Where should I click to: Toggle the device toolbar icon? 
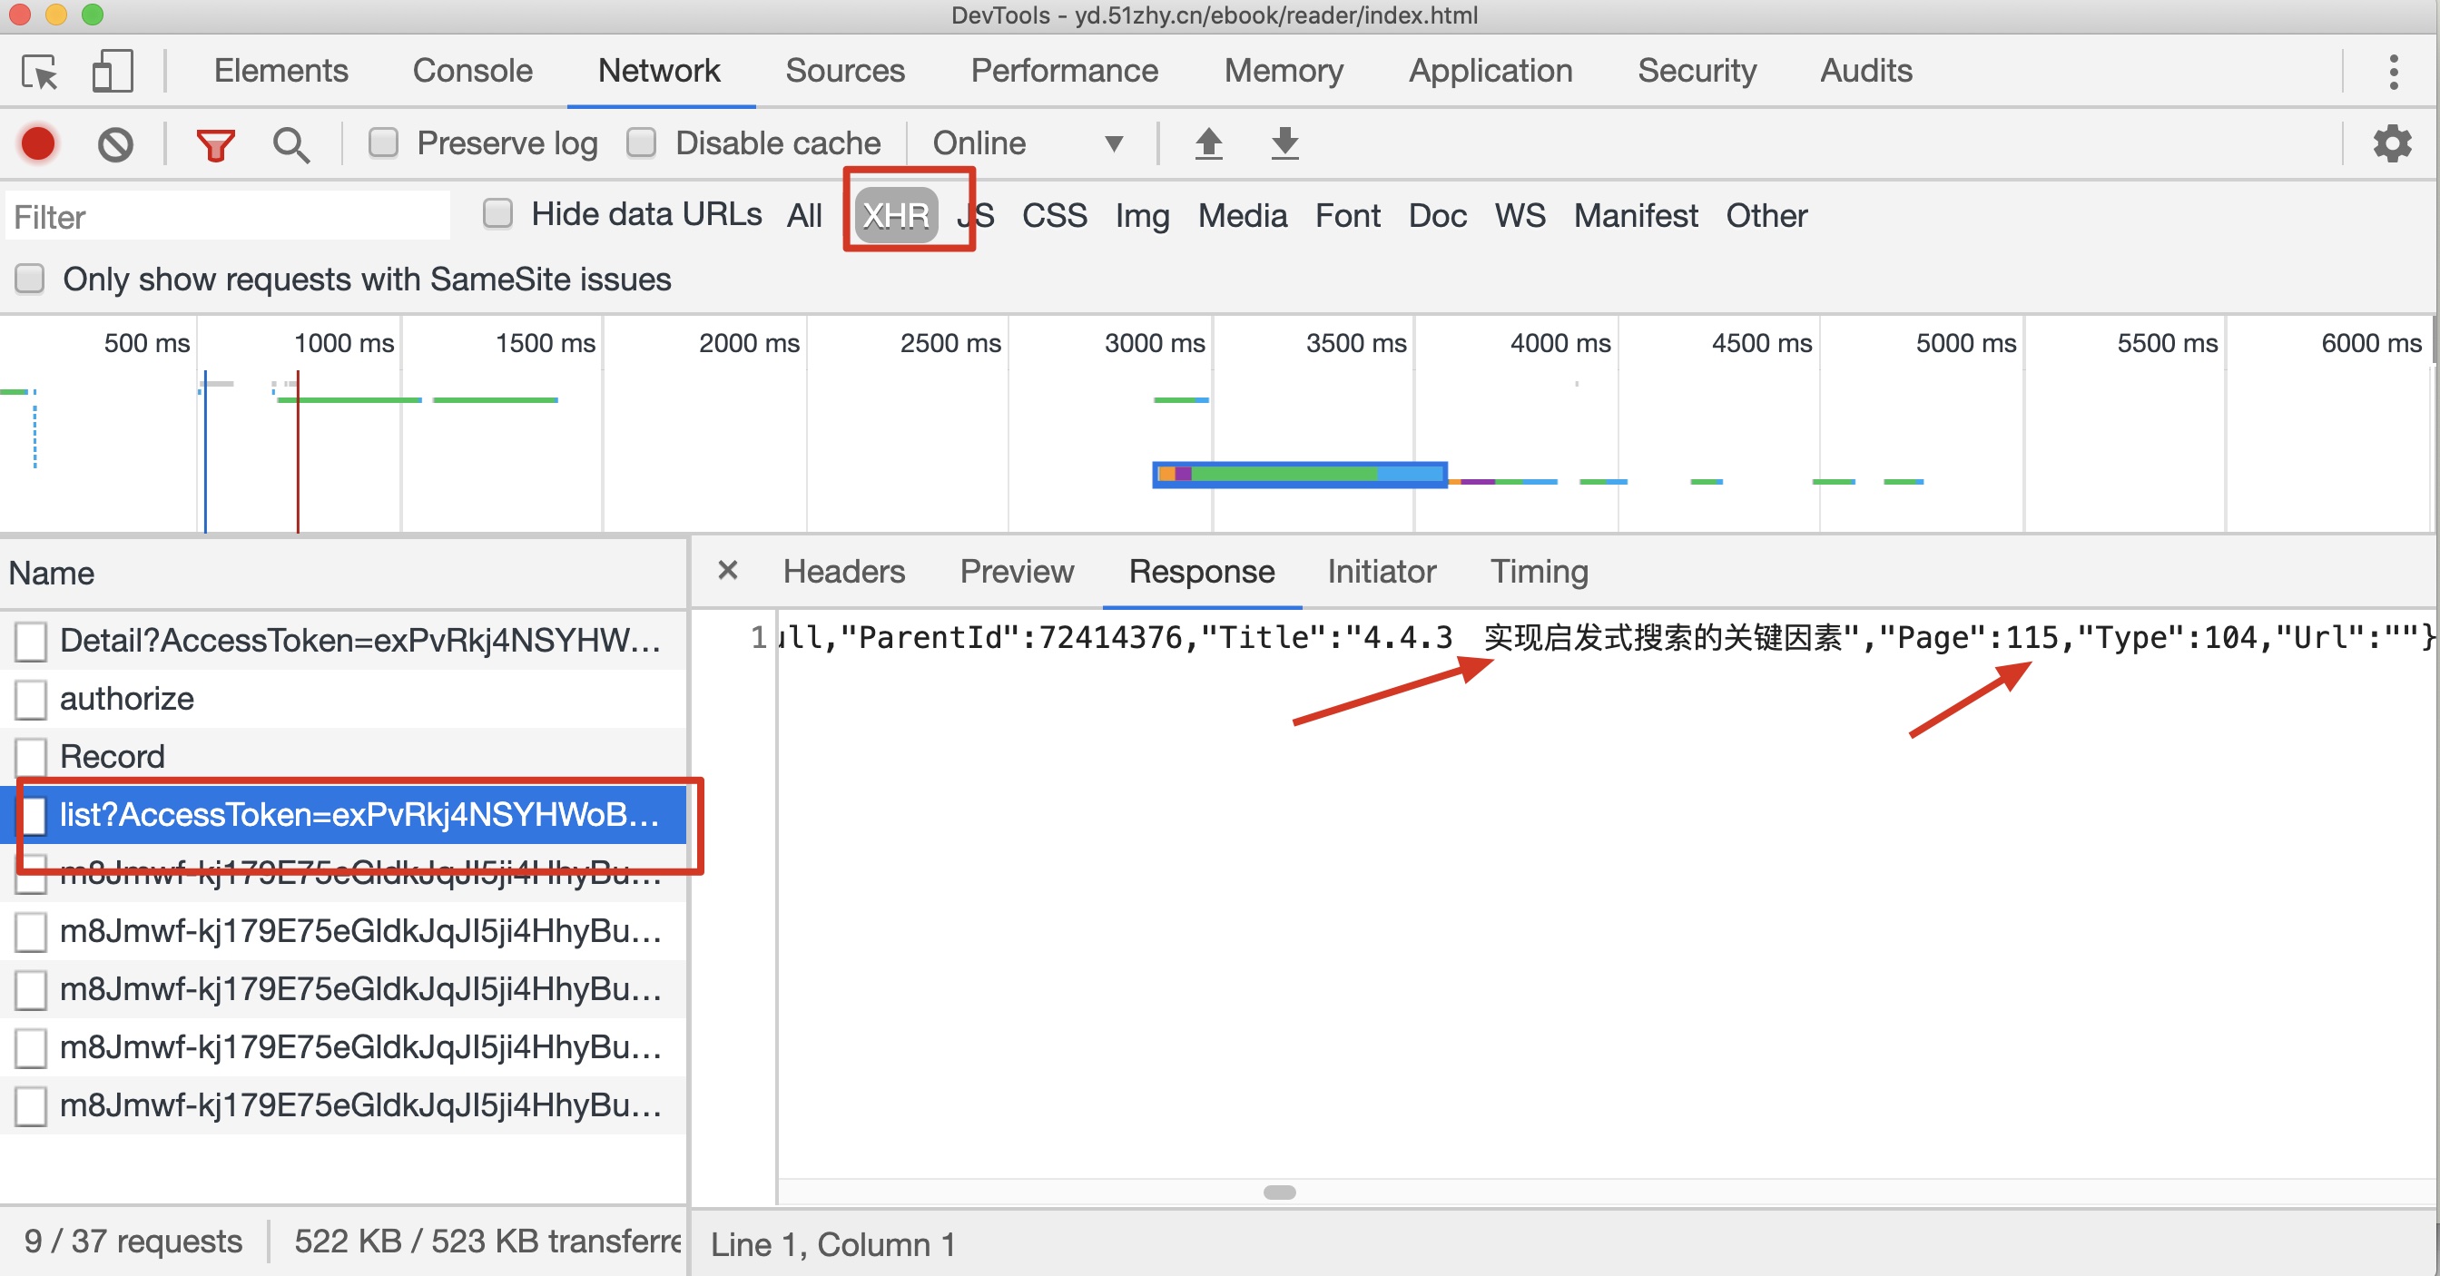[112, 71]
